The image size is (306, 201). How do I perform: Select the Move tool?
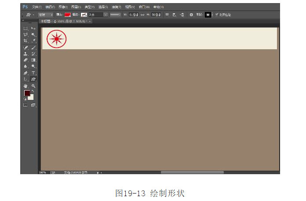[33, 28]
